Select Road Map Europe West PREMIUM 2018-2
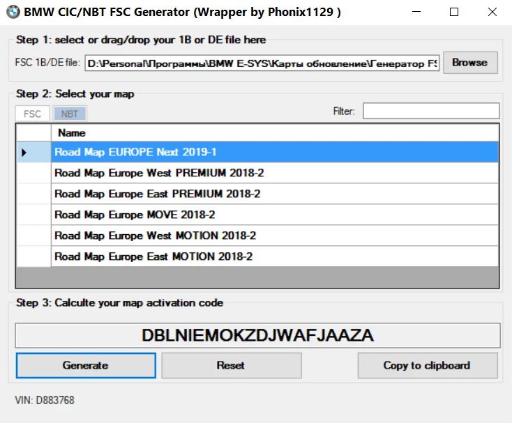 coord(275,173)
